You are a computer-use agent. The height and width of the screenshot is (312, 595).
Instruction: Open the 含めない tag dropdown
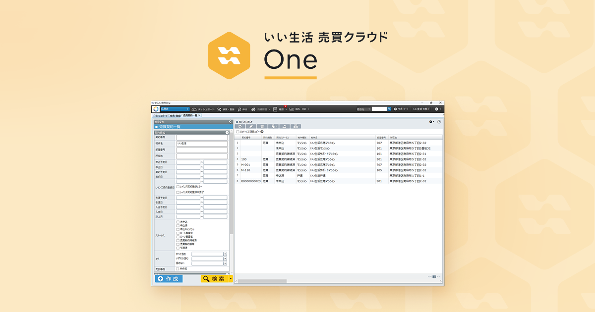[225, 263]
